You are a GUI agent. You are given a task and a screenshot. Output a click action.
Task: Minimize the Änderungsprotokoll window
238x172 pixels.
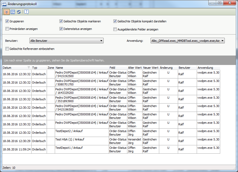coord(212,3)
